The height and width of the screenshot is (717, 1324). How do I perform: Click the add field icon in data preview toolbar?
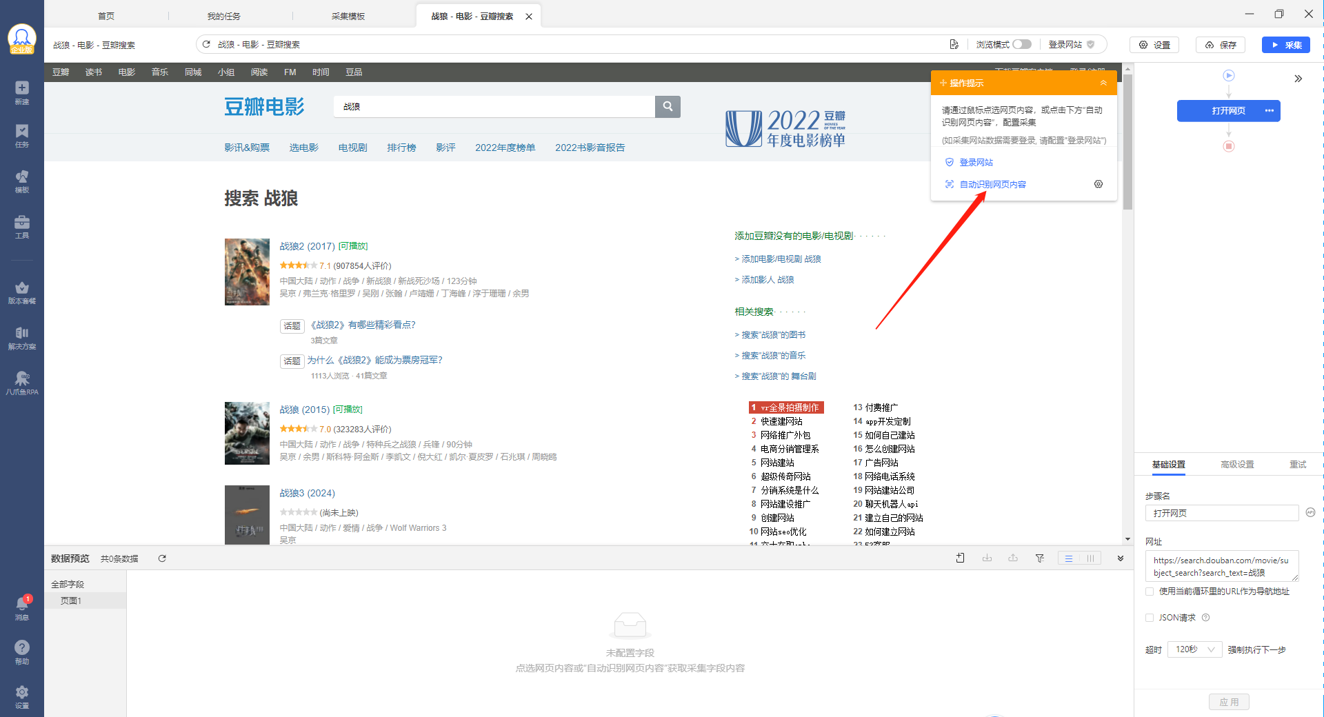960,558
